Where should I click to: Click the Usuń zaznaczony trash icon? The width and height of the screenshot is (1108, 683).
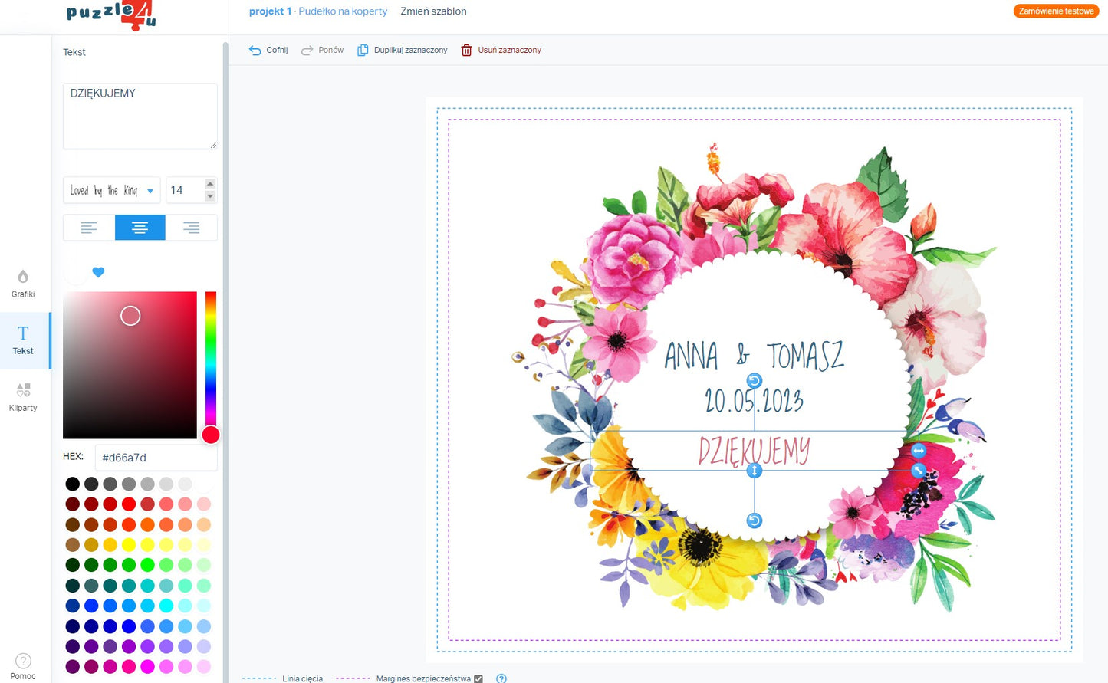coord(466,51)
